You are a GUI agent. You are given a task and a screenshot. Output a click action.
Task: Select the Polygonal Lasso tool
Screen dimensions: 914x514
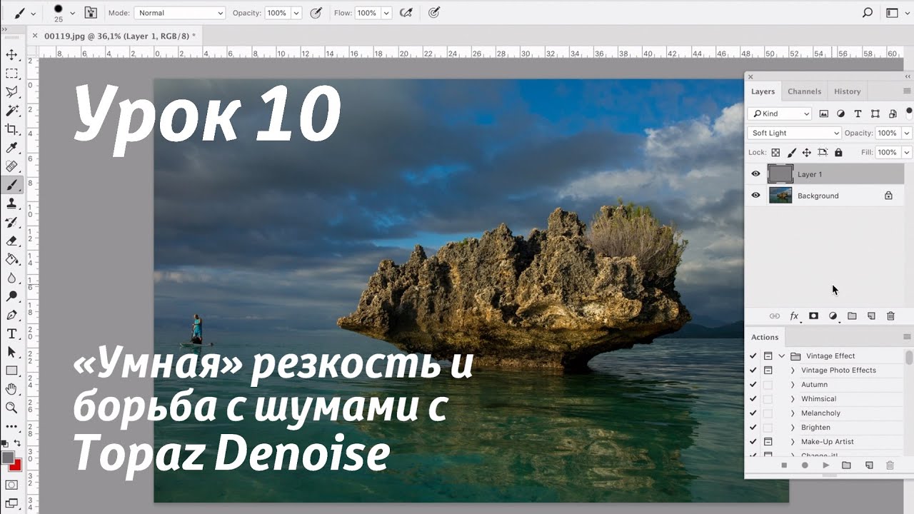click(x=11, y=92)
